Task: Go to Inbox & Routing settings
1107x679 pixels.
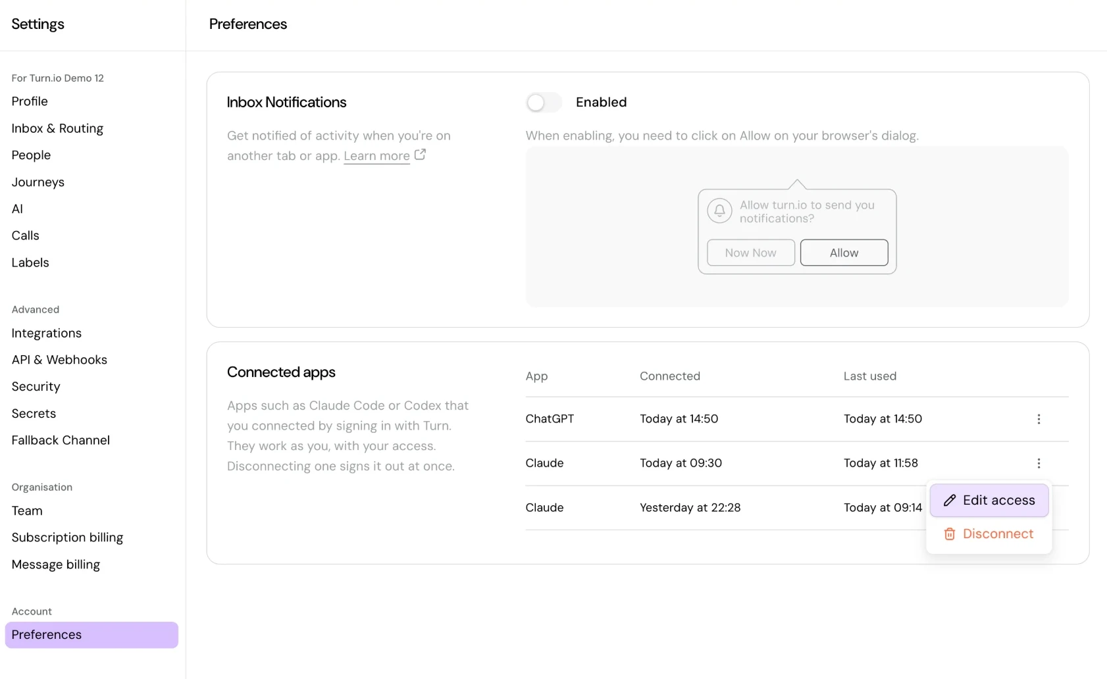Action: point(57,128)
